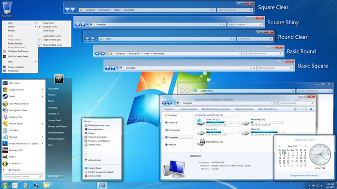337x189 pixels.
Task: Toggle Show desktop icons option
Action: coord(53,45)
